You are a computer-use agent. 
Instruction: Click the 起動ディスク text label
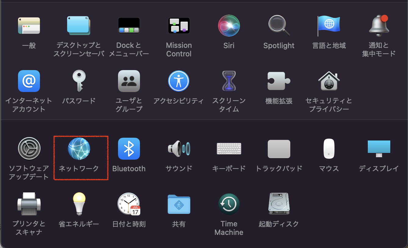(279, 224)
